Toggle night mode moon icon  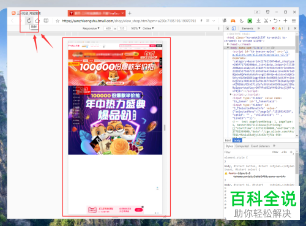pyautogui.click(x=242, y=21)
